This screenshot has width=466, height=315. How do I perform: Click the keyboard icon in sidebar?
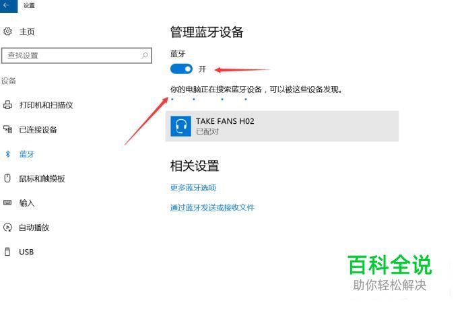(x=7, y=203)
